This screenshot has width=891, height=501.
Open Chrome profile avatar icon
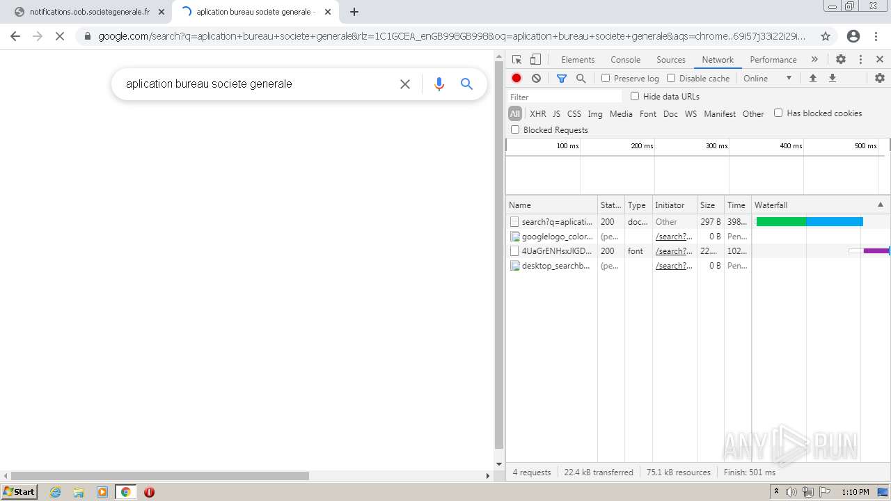(x=853, y=36)
